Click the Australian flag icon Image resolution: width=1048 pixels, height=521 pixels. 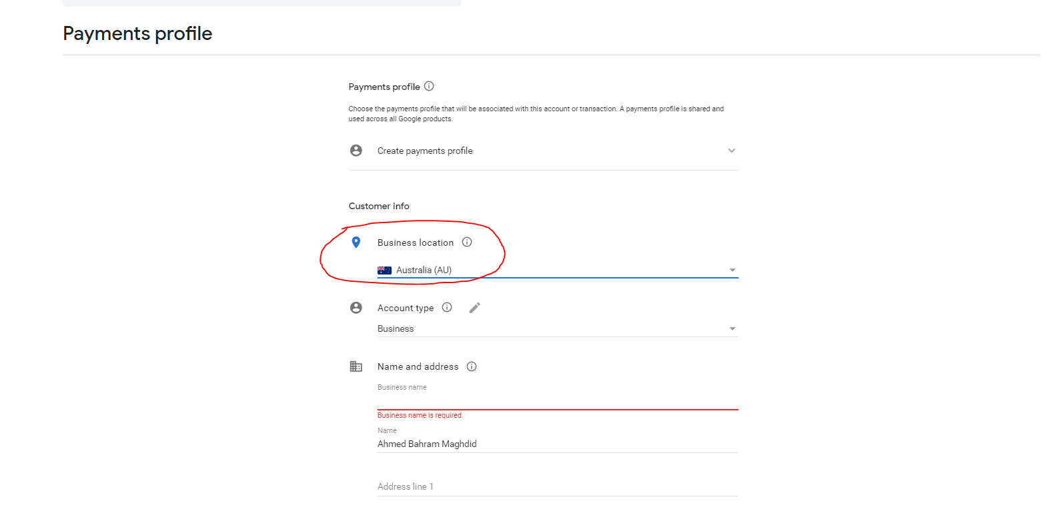coord(384,270)
